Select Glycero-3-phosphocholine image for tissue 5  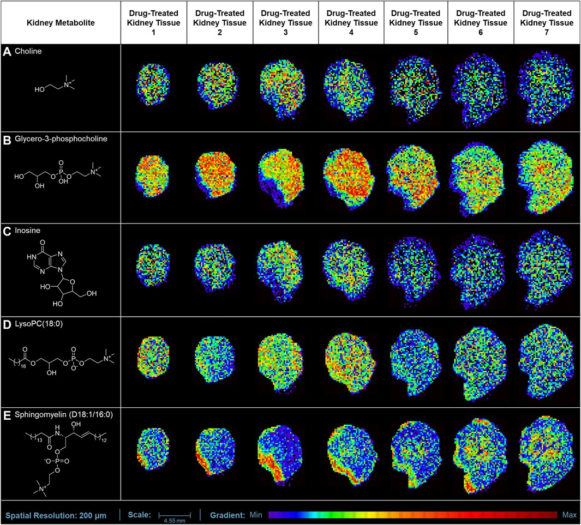(413, 178)
